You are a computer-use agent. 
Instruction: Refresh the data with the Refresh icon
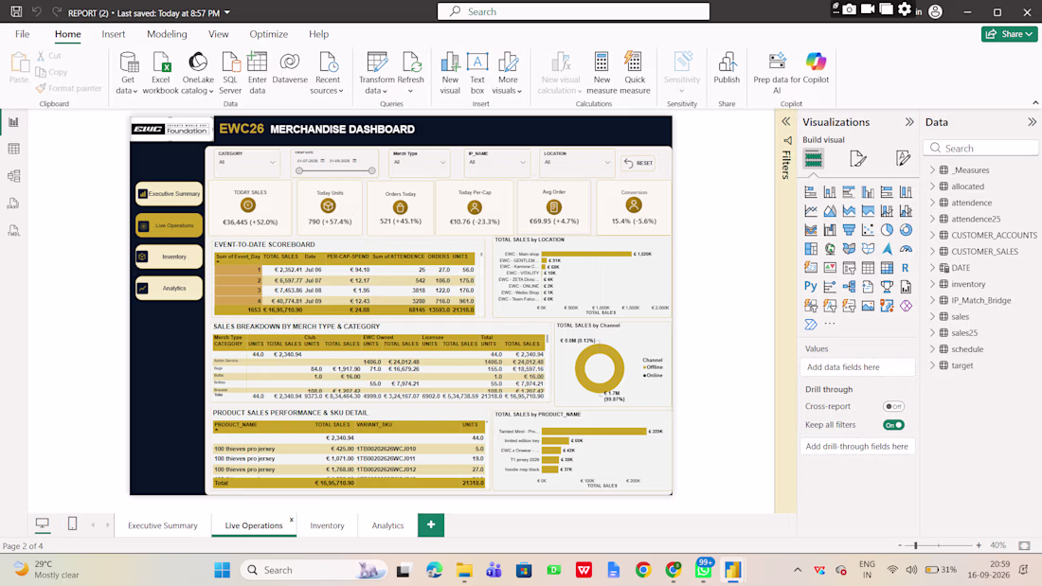click(411, 62)
